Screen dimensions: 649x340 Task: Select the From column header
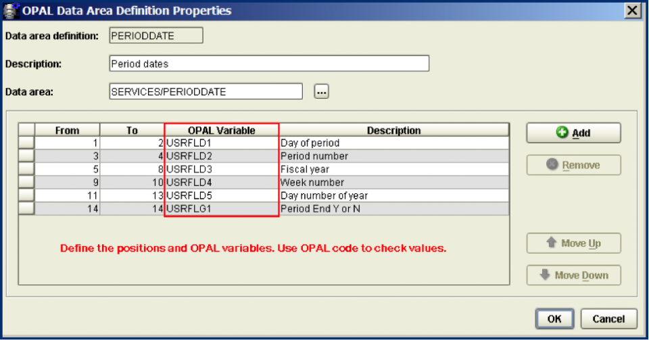pos(67,130)
